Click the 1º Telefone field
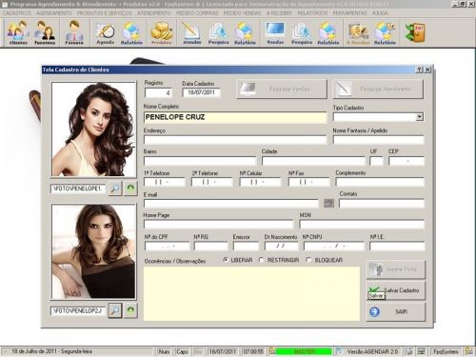The image size is (476, 357). coord(165,182)
